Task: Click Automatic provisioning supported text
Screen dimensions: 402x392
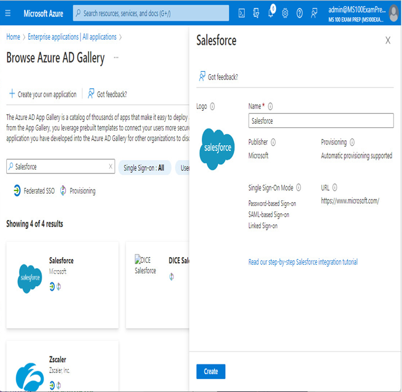Action: coord(357,156)
